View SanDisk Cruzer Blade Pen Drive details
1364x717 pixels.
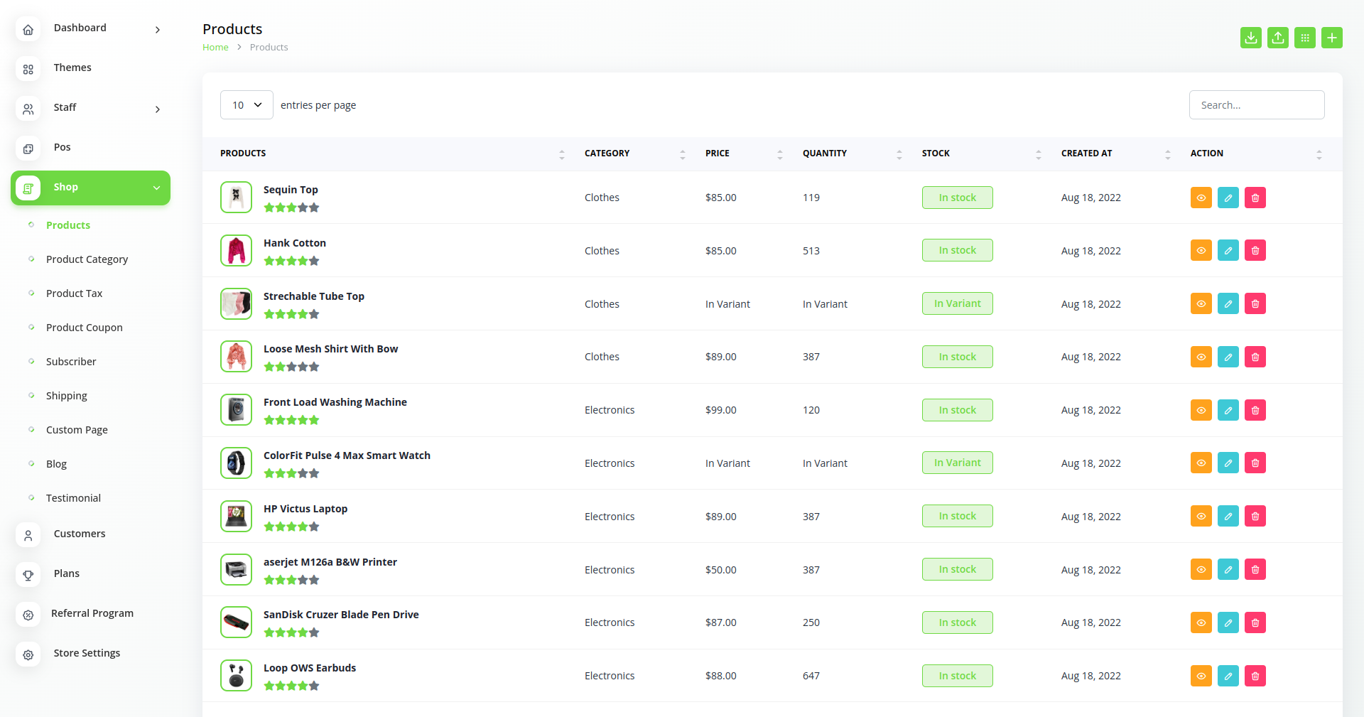coord(1201,622)
